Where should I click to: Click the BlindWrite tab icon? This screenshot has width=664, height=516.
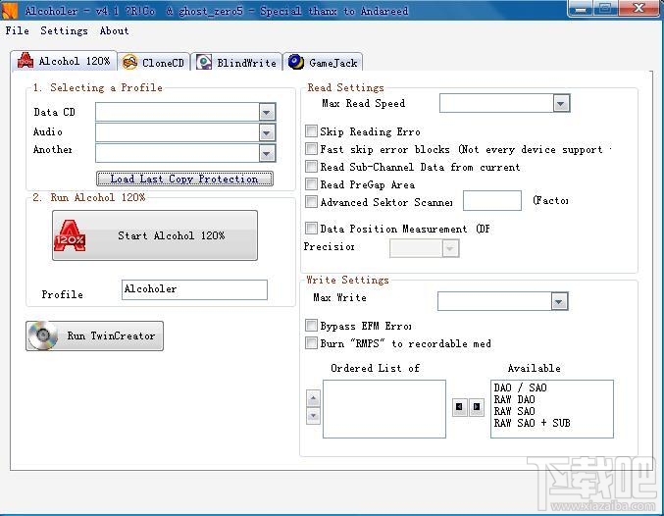[x=204, y=63]
